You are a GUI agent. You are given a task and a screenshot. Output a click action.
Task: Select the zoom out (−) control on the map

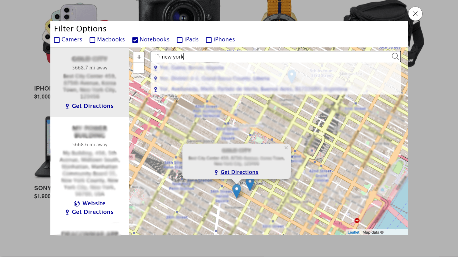click(x=139, y=68)
